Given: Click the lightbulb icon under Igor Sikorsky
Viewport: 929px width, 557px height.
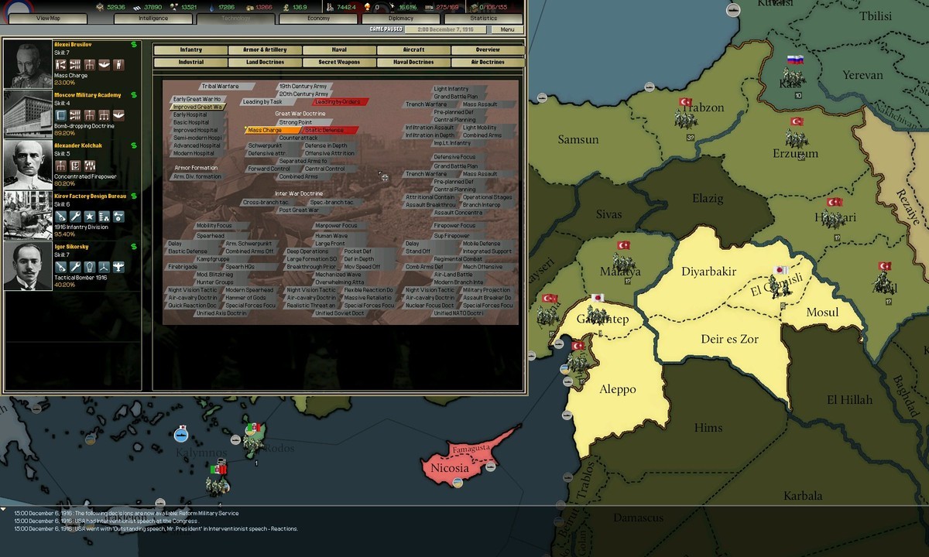Looking at the screenshot, I should click(x=89, y=267).
